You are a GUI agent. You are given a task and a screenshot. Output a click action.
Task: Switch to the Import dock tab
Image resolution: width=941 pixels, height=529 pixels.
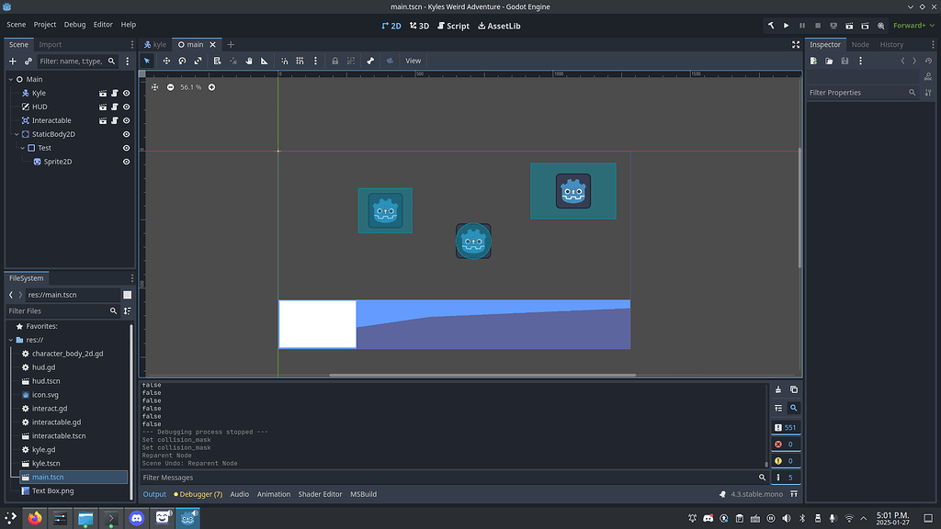pos(51,44)
